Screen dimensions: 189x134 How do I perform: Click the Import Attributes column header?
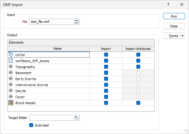tap(138, 49)
